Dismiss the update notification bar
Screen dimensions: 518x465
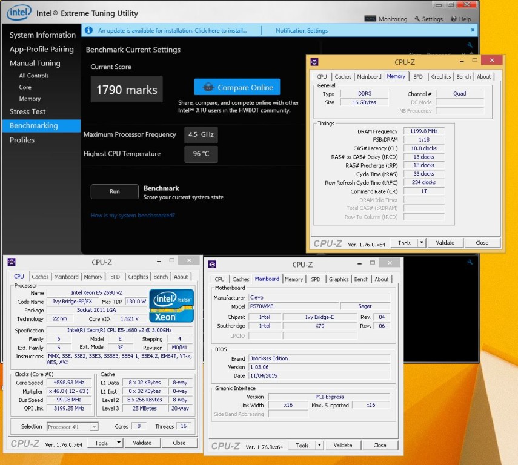473,30
